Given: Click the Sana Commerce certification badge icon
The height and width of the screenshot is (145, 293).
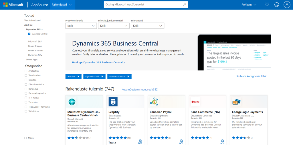Looking at the screenshot, I should (222, 142).
